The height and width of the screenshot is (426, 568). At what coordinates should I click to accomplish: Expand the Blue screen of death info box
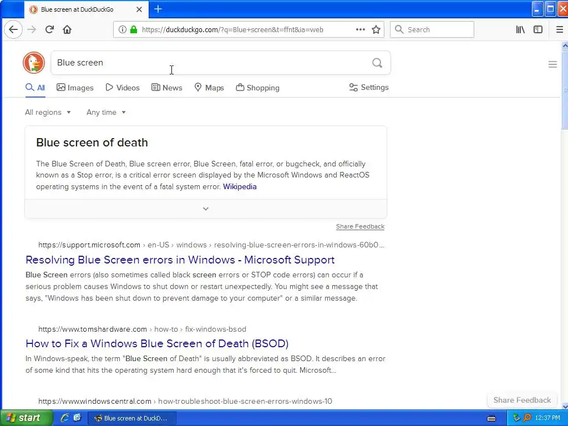[206, 209]
